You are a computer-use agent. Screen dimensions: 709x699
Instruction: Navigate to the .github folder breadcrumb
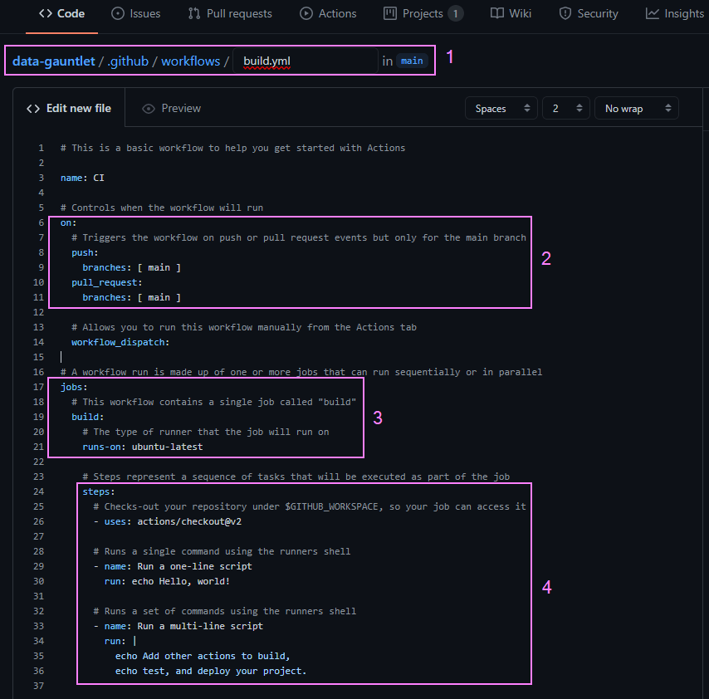click(128, 61)
